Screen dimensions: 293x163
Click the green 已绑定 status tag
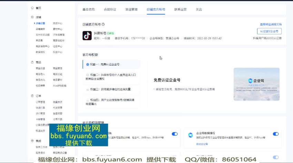coord(110,33)
